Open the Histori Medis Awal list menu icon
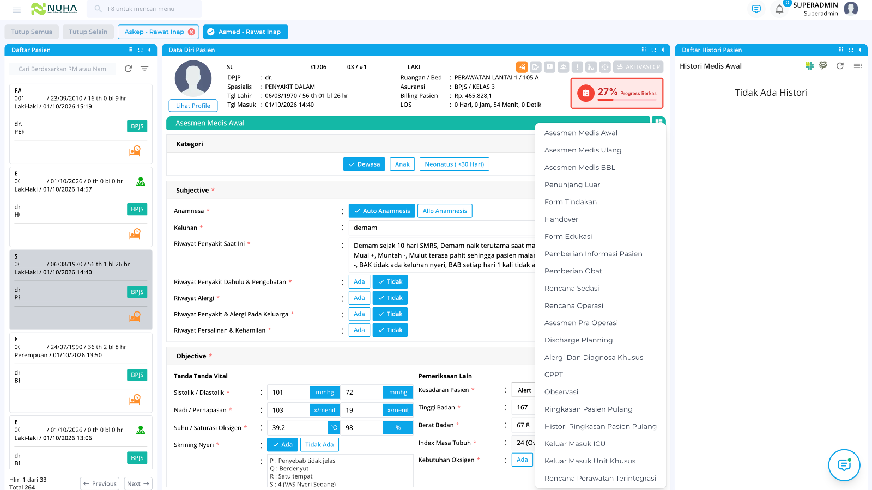 coord(858,66)
